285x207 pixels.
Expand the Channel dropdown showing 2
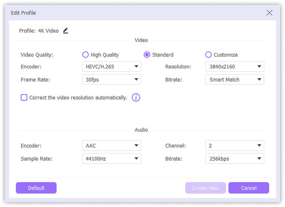[x=234, y=146]
